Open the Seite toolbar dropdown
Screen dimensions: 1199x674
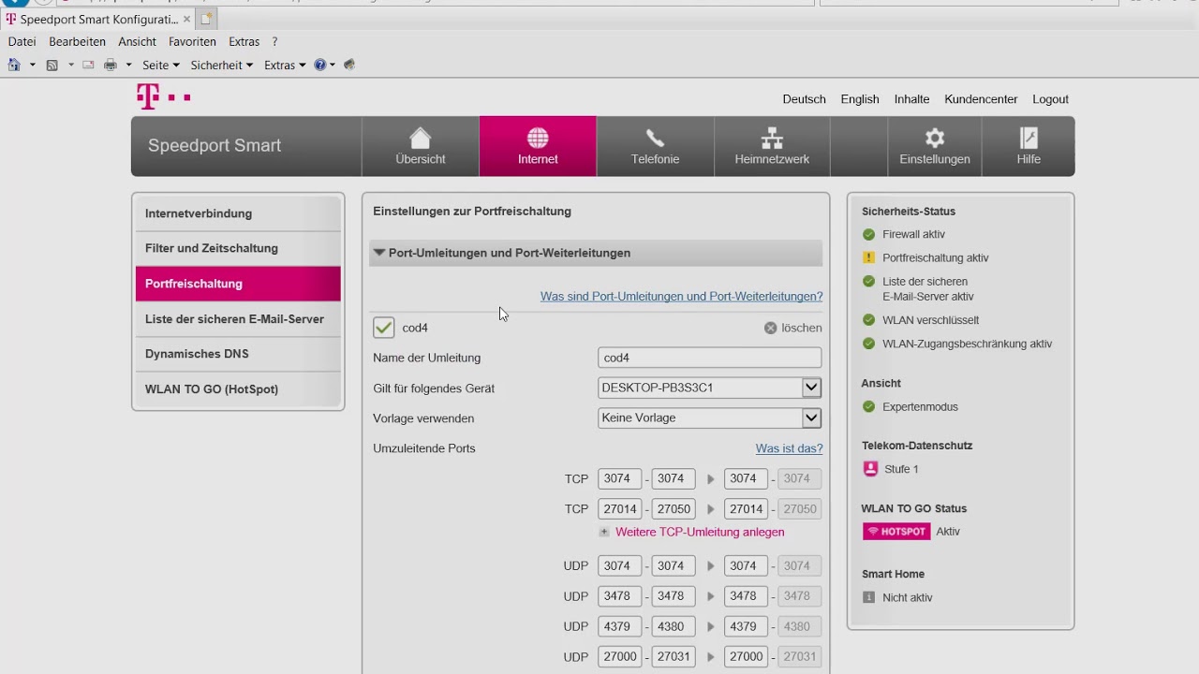point(161,65)
